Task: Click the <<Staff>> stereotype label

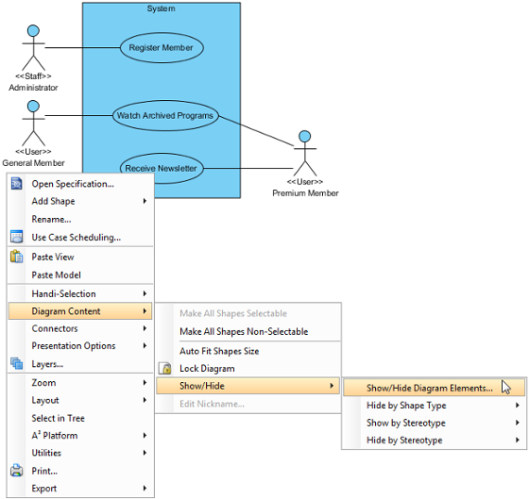Action: (x=33, y=76)
